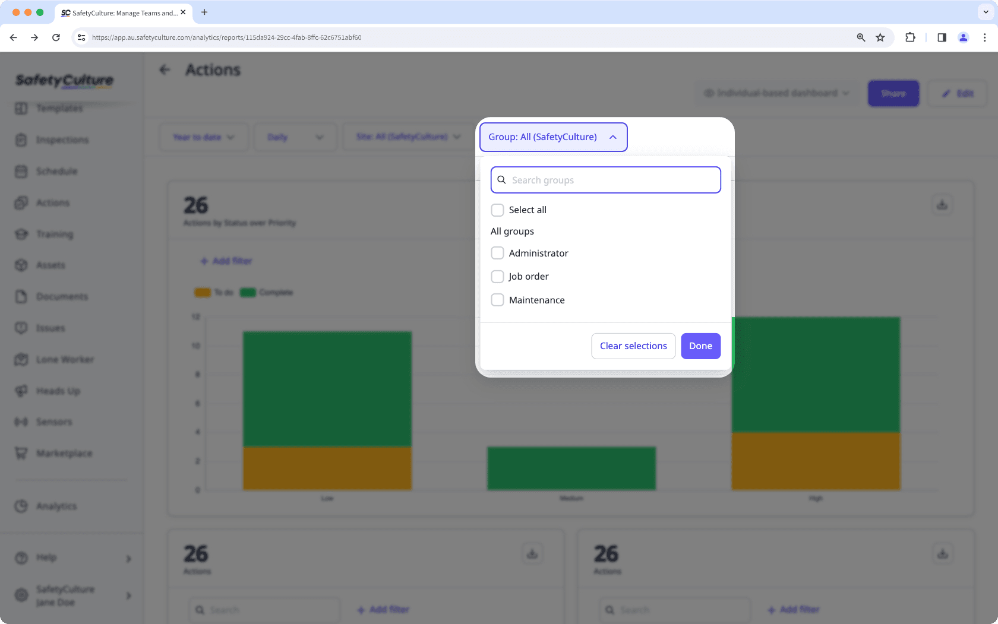Viewport: 998px width, 624px height.
Task: Enable the Select all checkbox
Action: [x=497, y=210]
